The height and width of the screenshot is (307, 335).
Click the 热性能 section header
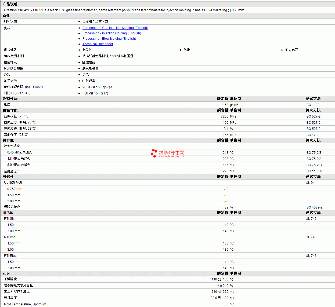pos(8,140)
